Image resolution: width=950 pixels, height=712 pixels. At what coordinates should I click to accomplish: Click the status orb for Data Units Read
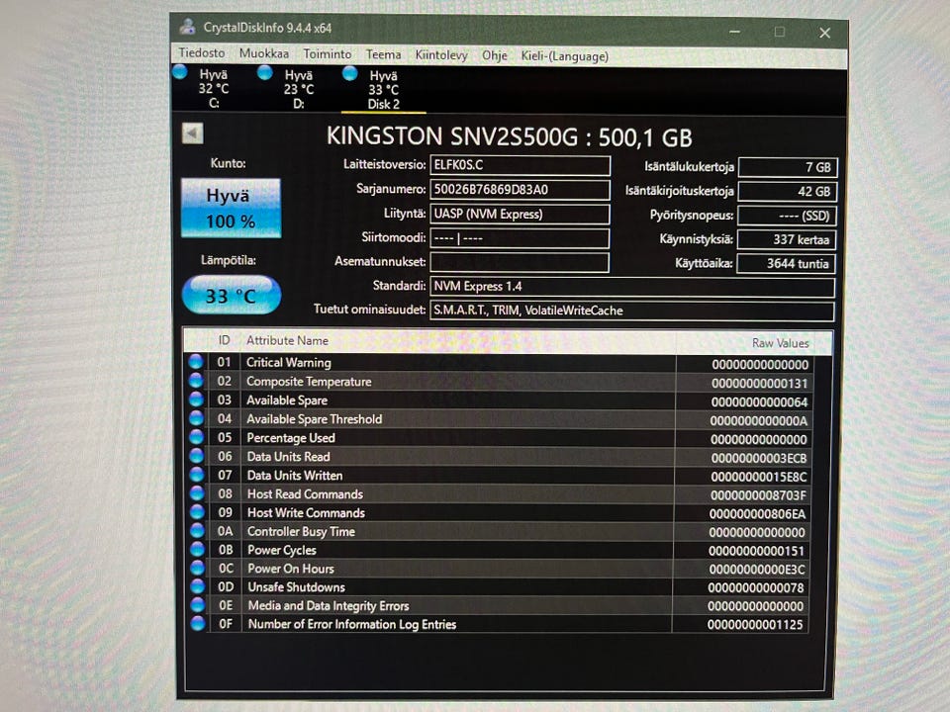tap(196, 455)
